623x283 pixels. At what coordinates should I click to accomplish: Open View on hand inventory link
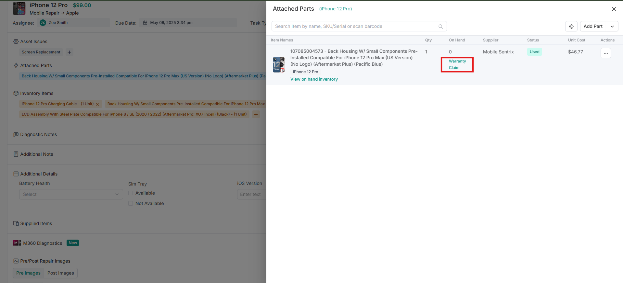(x=314, y=79)
